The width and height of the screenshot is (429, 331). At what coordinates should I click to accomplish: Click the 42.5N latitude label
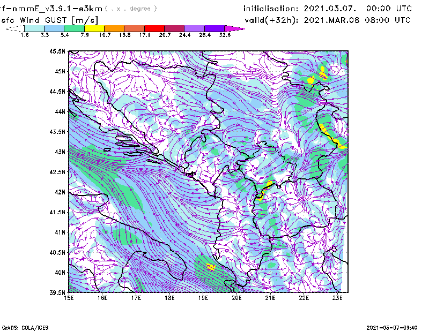click(57, 172)
